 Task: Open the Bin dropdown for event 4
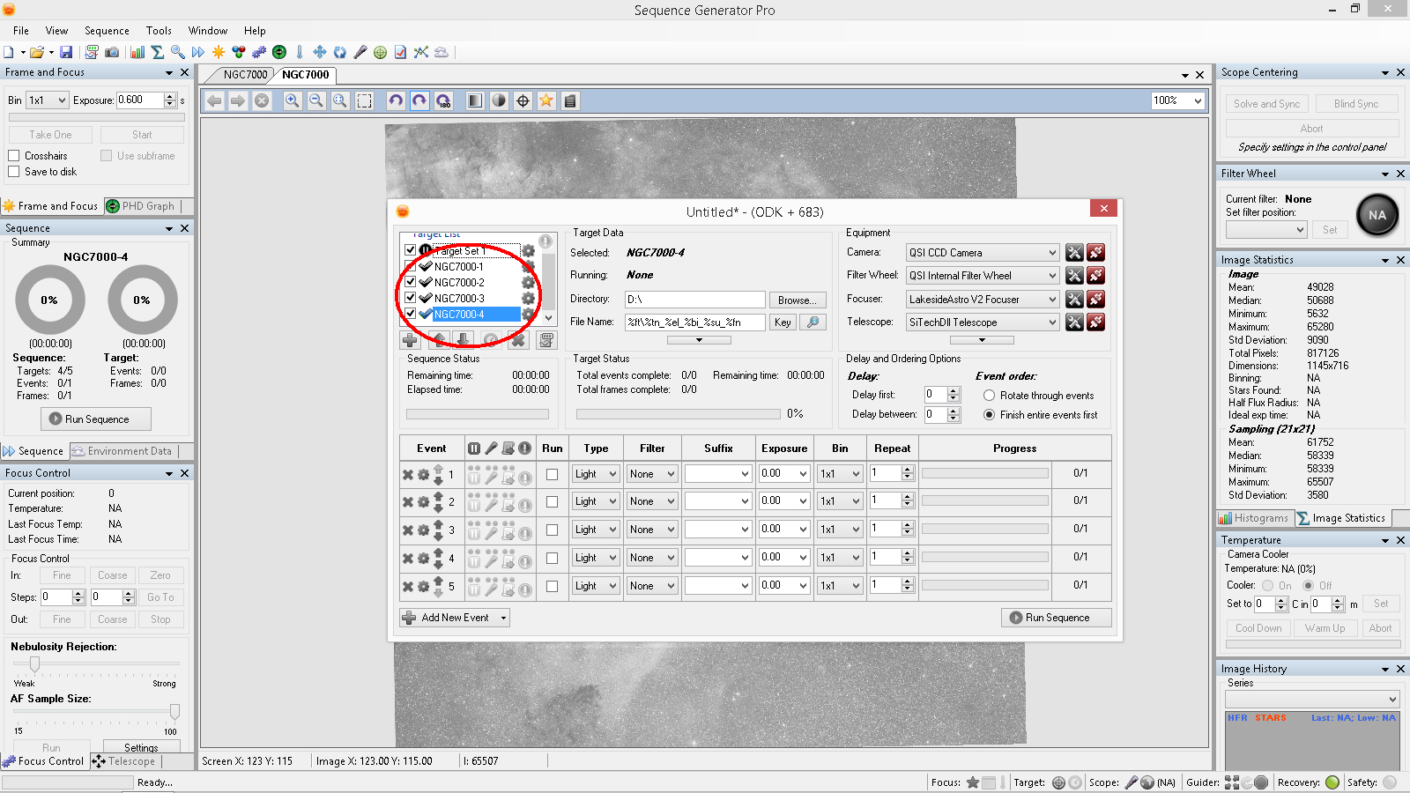(x=840, y=558)
